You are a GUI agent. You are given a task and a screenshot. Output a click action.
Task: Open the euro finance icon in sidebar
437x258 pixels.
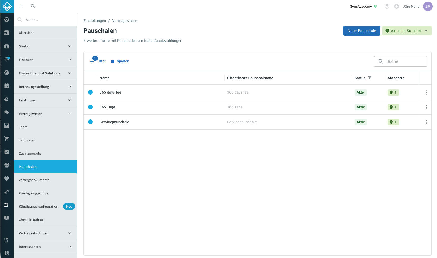point(7,73)
